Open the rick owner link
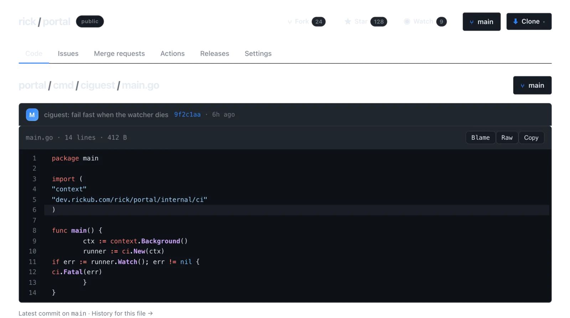 coord(27,21)
